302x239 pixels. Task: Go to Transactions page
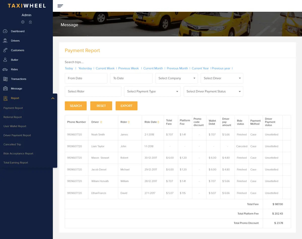[x=19, y=79]
